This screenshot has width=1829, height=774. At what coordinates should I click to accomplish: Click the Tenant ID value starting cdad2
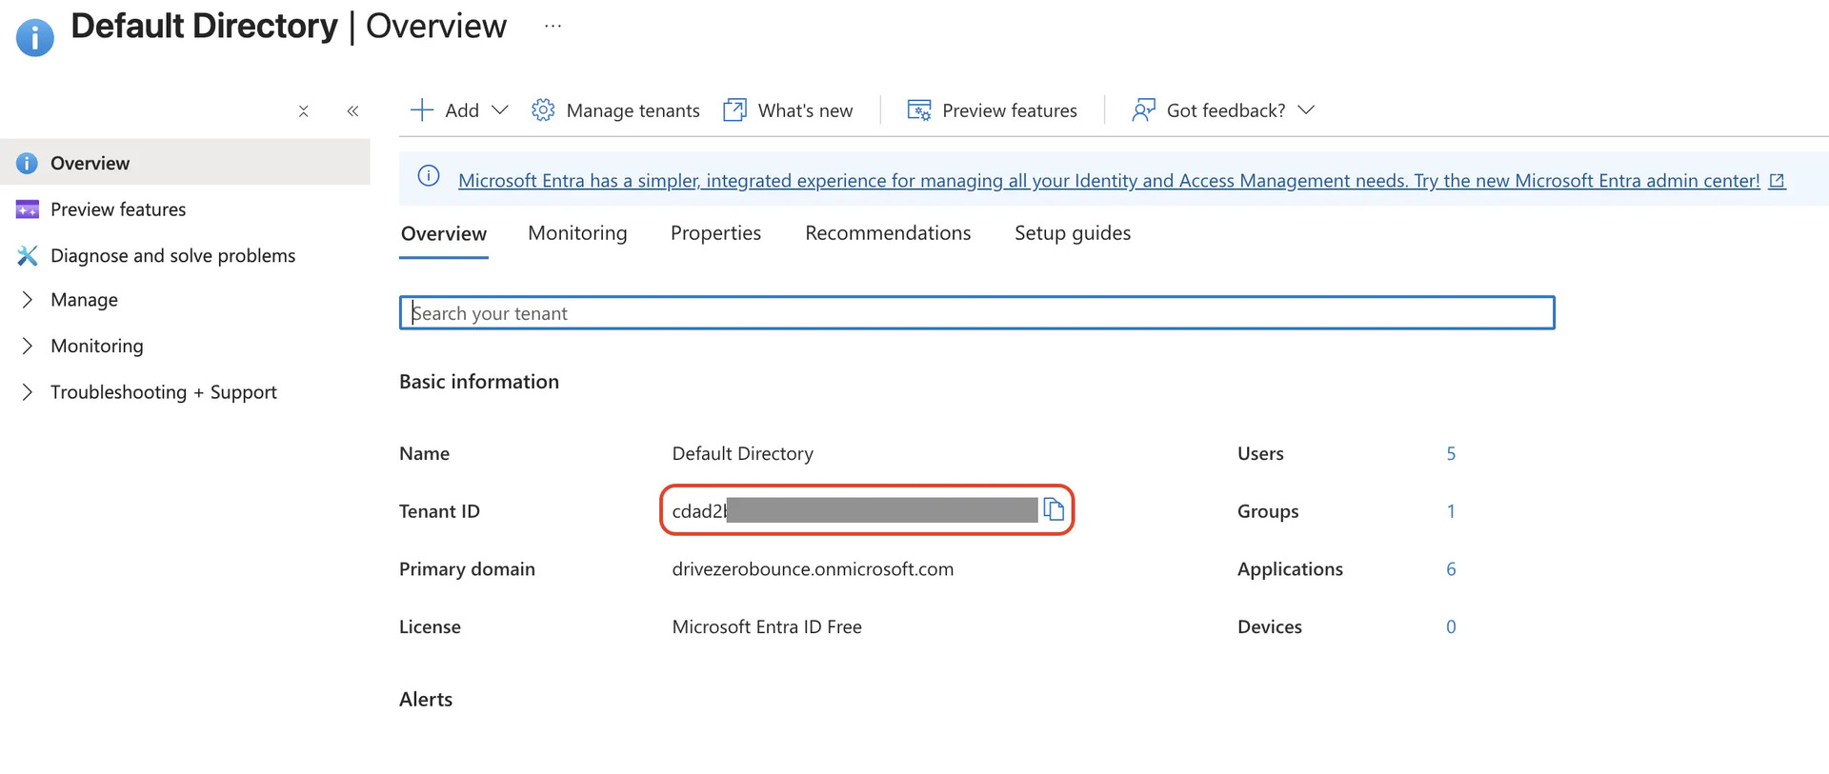pos(854,510)
